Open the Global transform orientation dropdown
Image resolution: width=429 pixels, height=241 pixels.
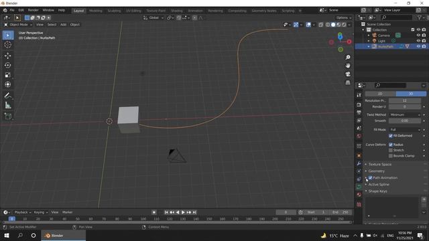tap(154, 18)
